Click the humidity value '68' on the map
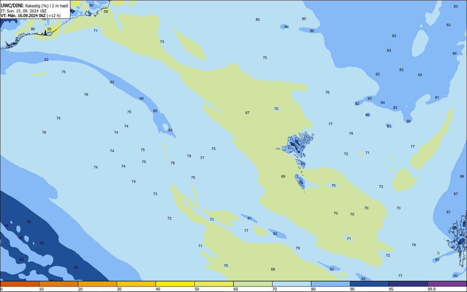Screen dimensions: 467x292 tap(273, 269)
